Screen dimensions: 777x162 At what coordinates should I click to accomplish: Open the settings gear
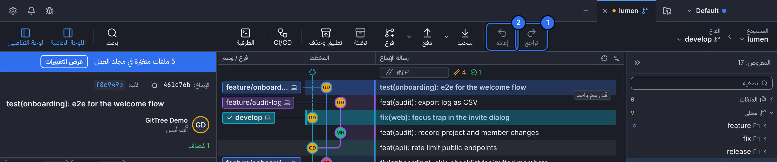[13, 11]
